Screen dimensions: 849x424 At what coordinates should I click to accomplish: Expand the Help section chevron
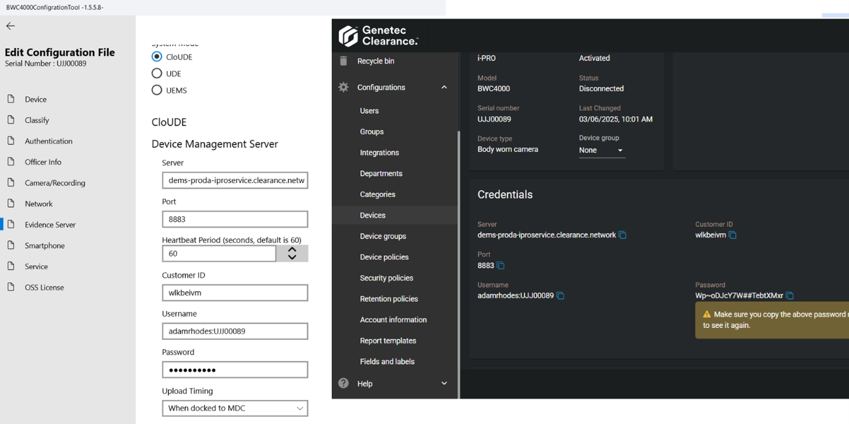point(444,383)
